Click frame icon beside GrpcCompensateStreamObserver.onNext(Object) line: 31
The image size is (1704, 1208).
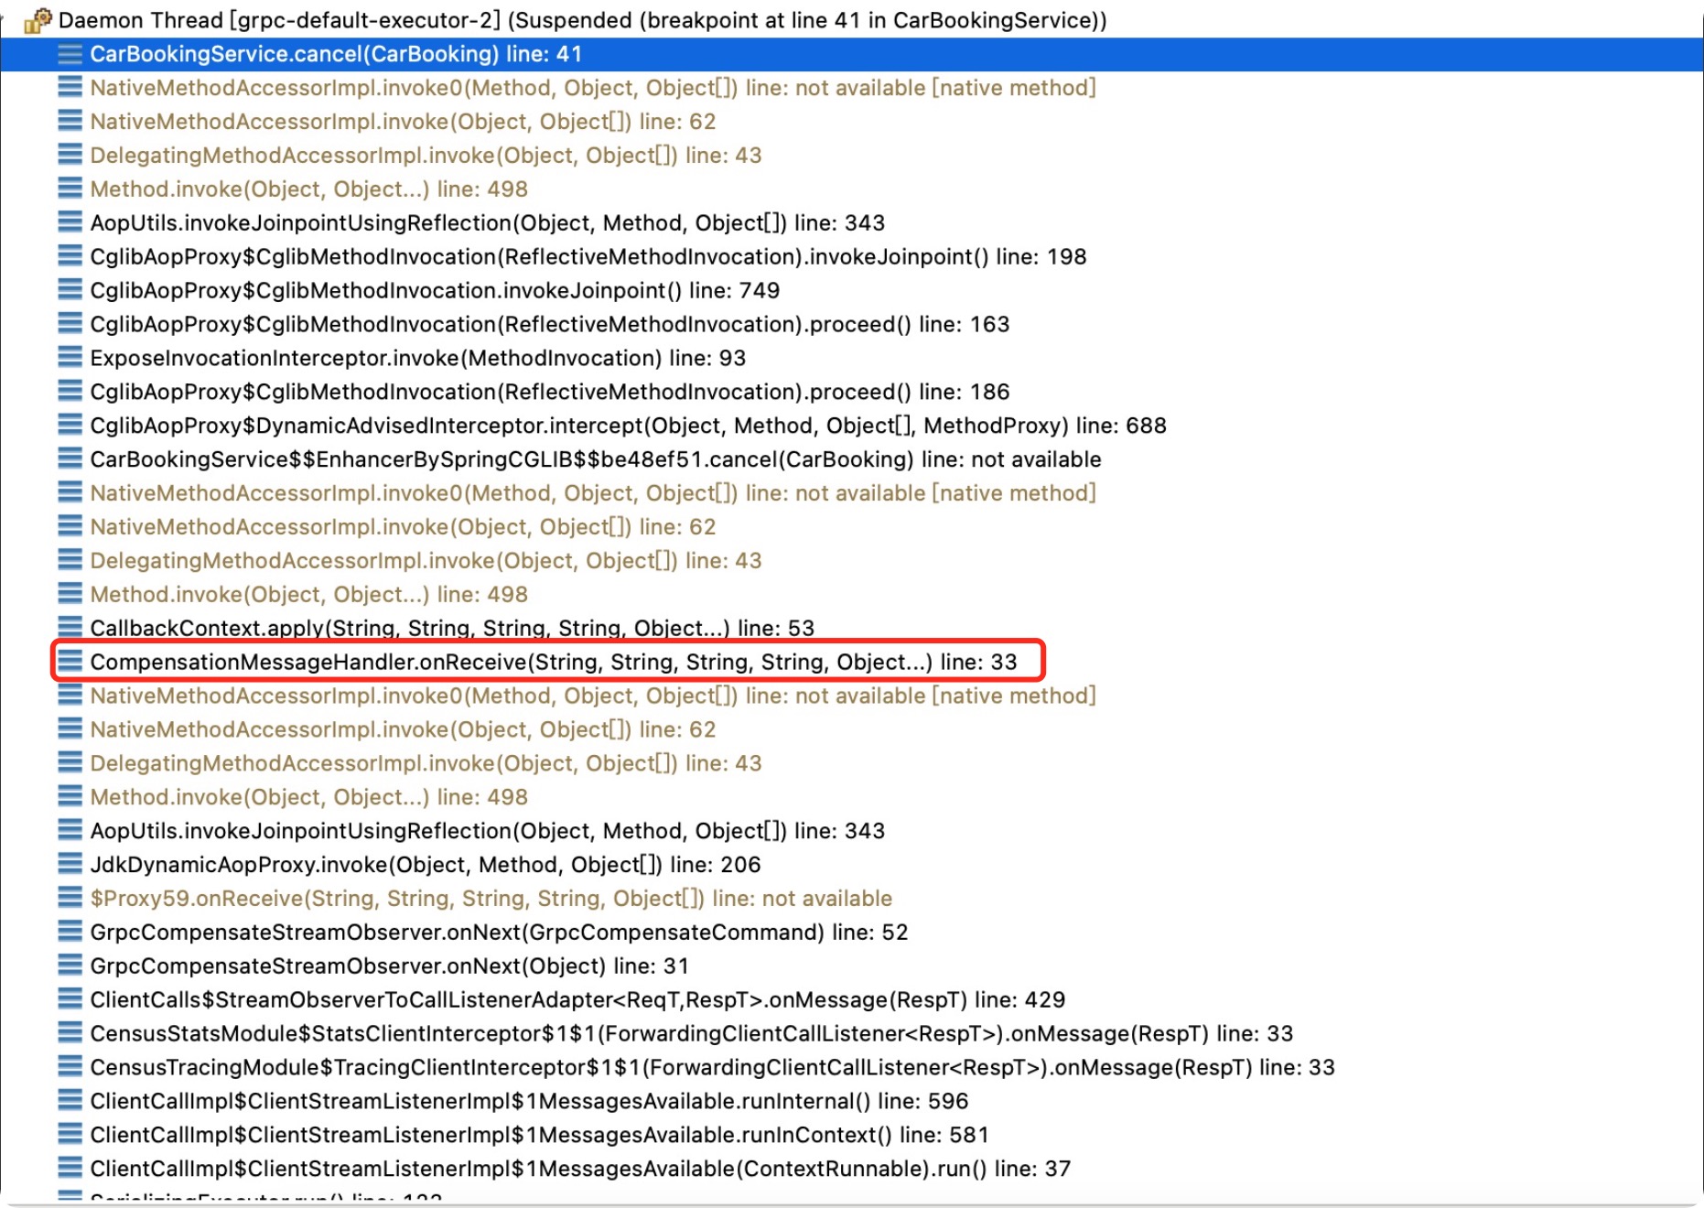[70, 966]
